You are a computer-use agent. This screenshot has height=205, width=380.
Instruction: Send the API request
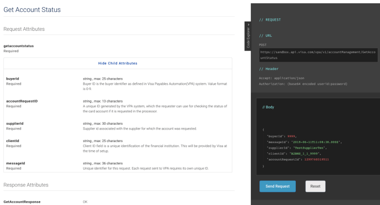click(x=277, y=186)
